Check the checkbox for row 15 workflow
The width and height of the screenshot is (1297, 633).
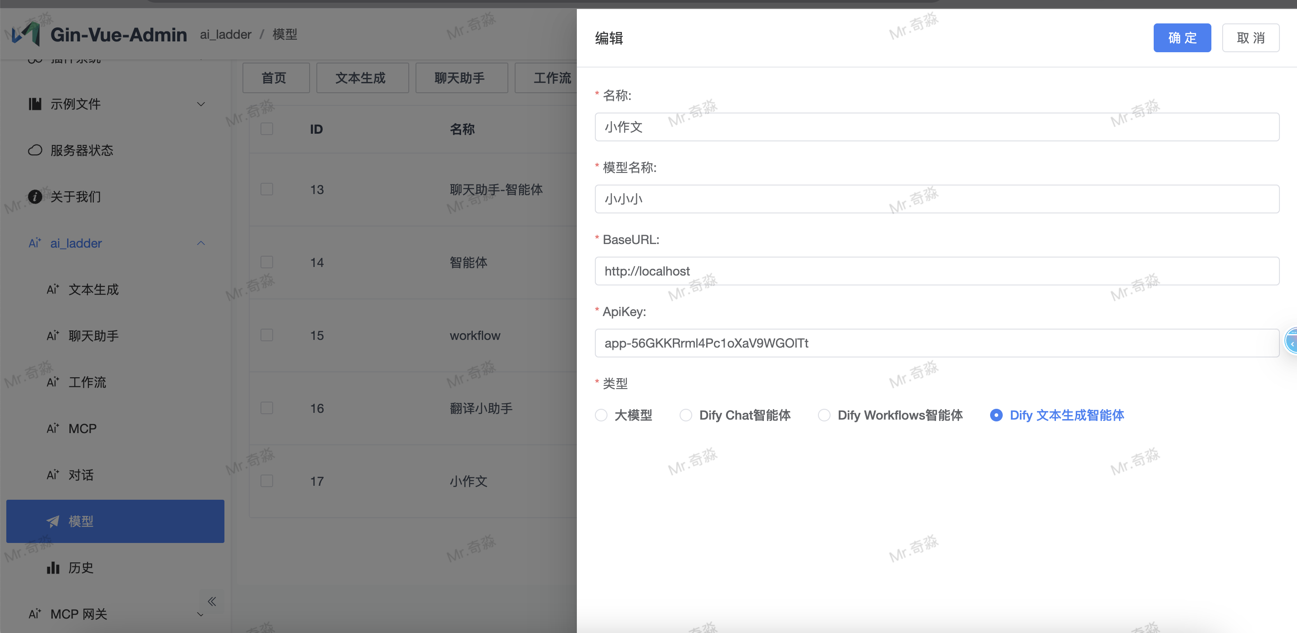click(266, 335)
